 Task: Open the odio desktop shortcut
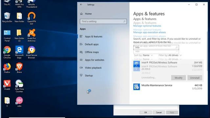coord(19,102)
